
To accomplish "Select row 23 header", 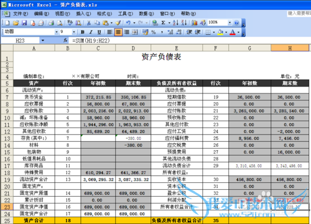I will [x=7, y=207].
